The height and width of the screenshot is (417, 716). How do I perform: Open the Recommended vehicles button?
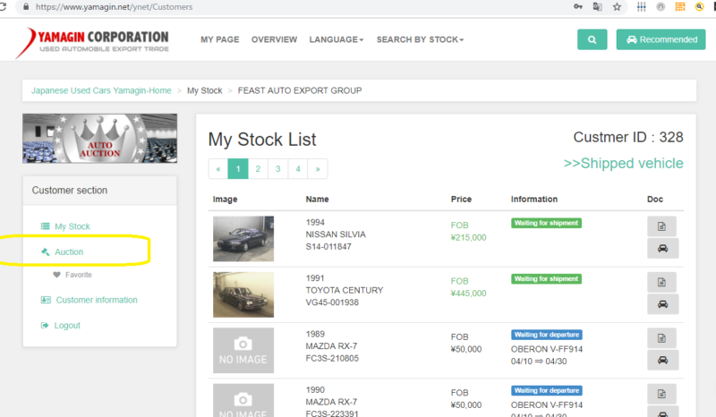(x=661, y=39)
